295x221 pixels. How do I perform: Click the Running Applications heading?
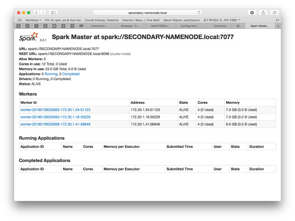[x=42, y=138]
